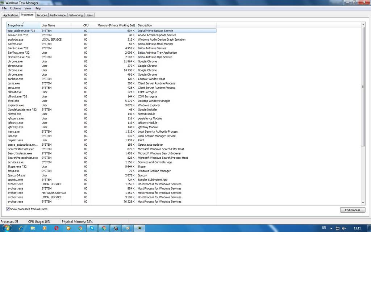Image resolution: width=371 pixels, height=287 pixels.
Task: Select the BavTray.exe *32 process
Action: [111, 53]
